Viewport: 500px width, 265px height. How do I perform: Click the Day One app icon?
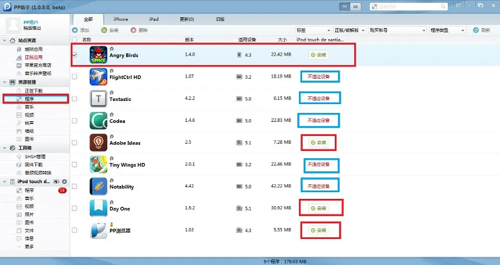click(98, 208)
